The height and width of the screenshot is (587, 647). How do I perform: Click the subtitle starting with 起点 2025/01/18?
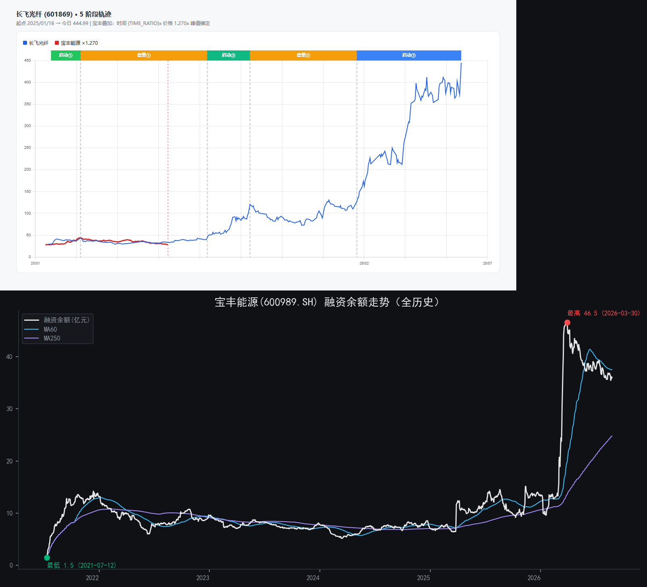(113, 23)
